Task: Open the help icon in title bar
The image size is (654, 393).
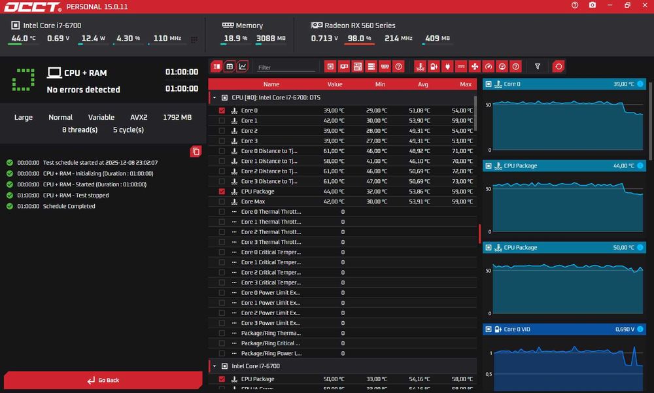Action: 575,5
